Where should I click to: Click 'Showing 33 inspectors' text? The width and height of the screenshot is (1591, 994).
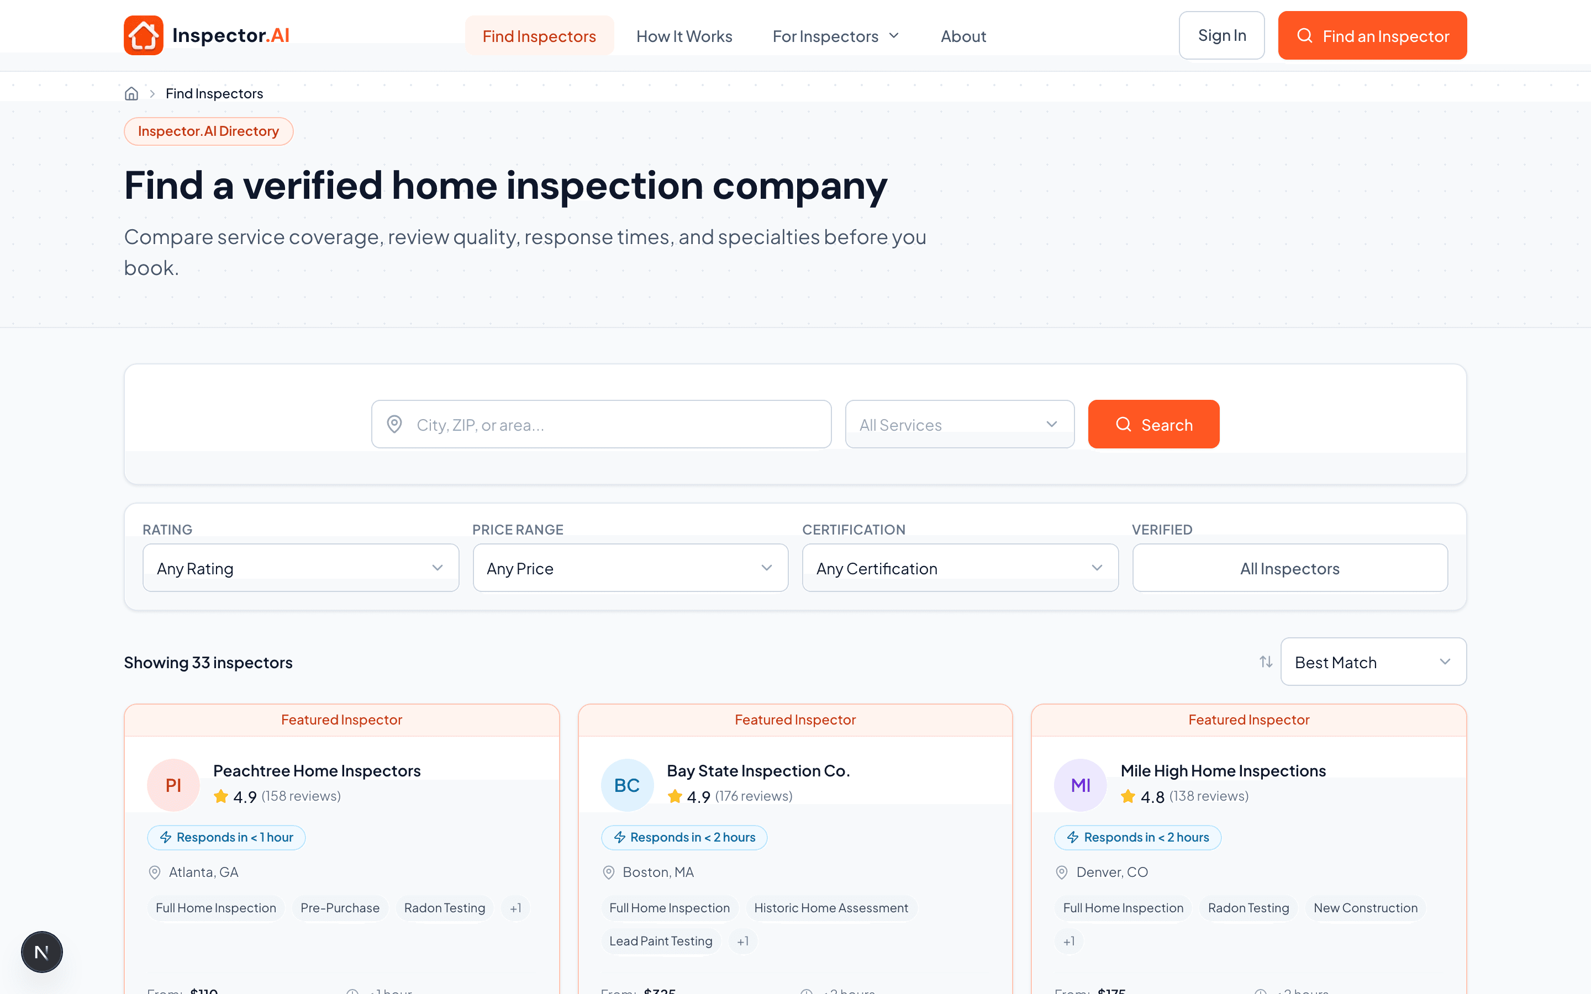pyautogui.click(x=208, y=662)
